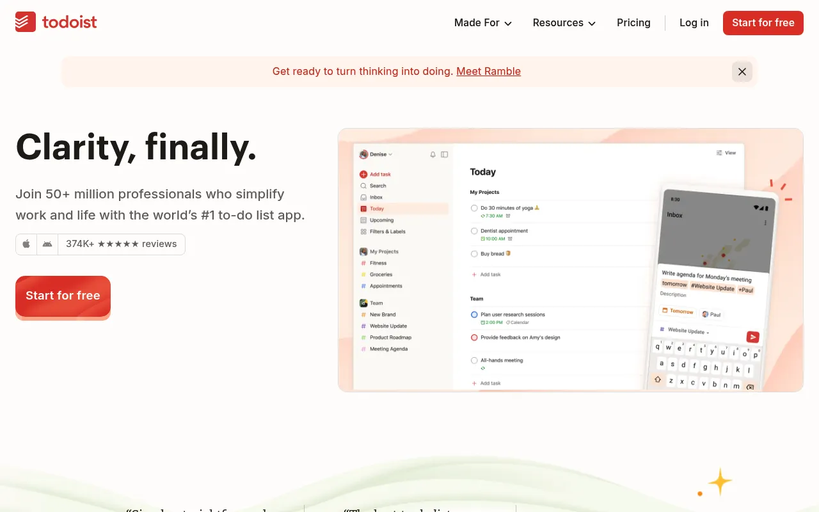The height and width of the screenshot is (512, 819).
Task: Complete the Buy bread task
Action: click(474, 254)
